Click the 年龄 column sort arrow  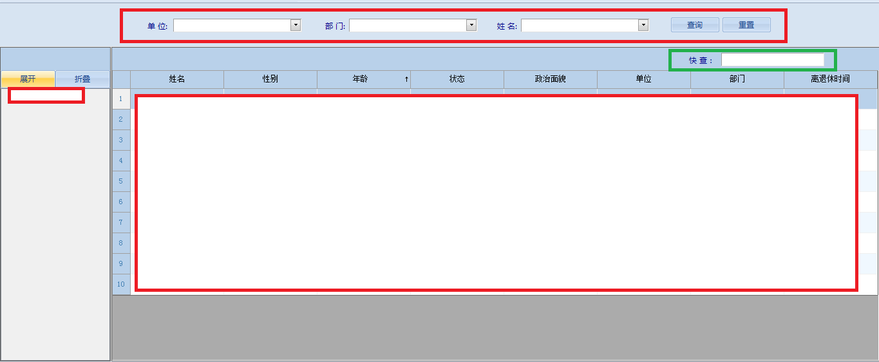[x=406, y=79]
